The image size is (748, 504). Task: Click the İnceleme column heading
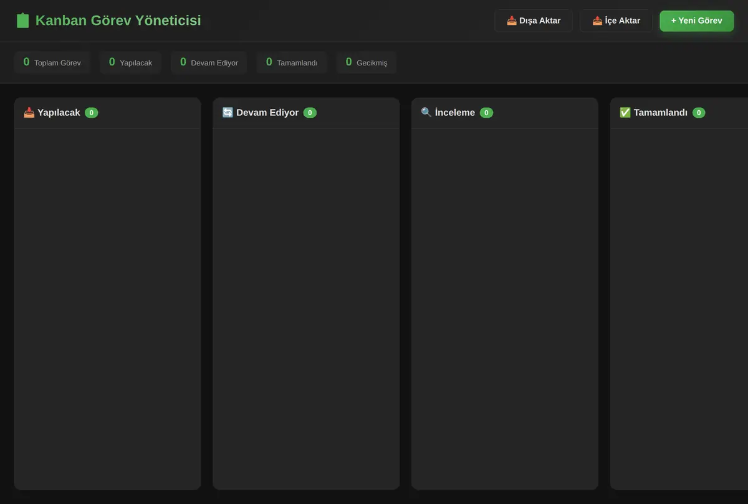(x=455, y=113)
